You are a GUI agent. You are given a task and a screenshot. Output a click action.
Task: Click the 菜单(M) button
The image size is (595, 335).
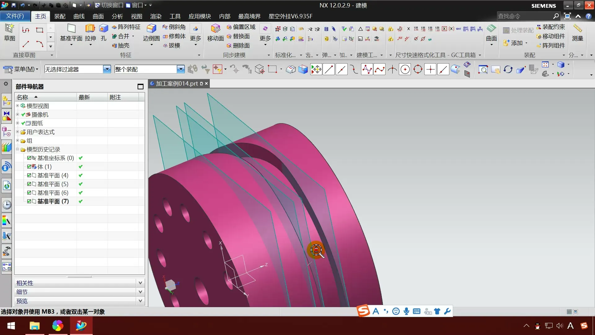(x=21, y=69)
